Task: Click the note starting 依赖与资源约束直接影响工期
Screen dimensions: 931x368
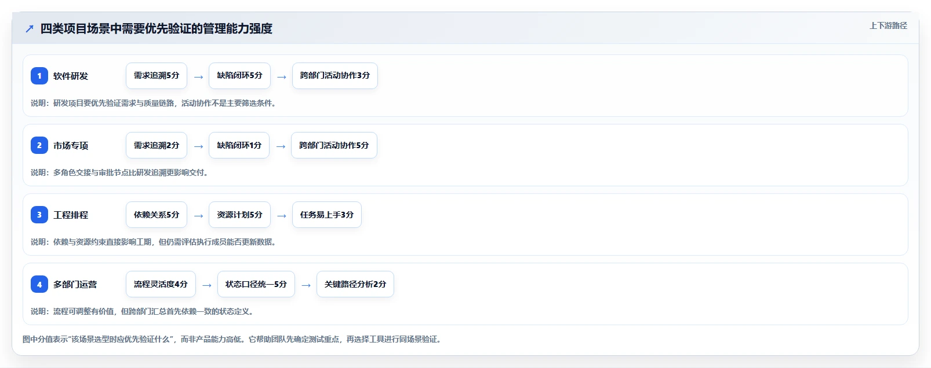Action: (x=155, y=242)
